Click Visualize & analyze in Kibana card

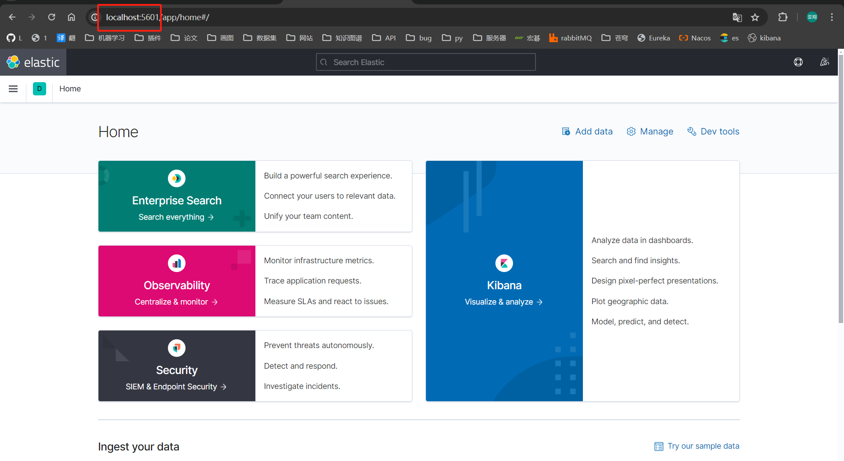click(x=504, y=302)
